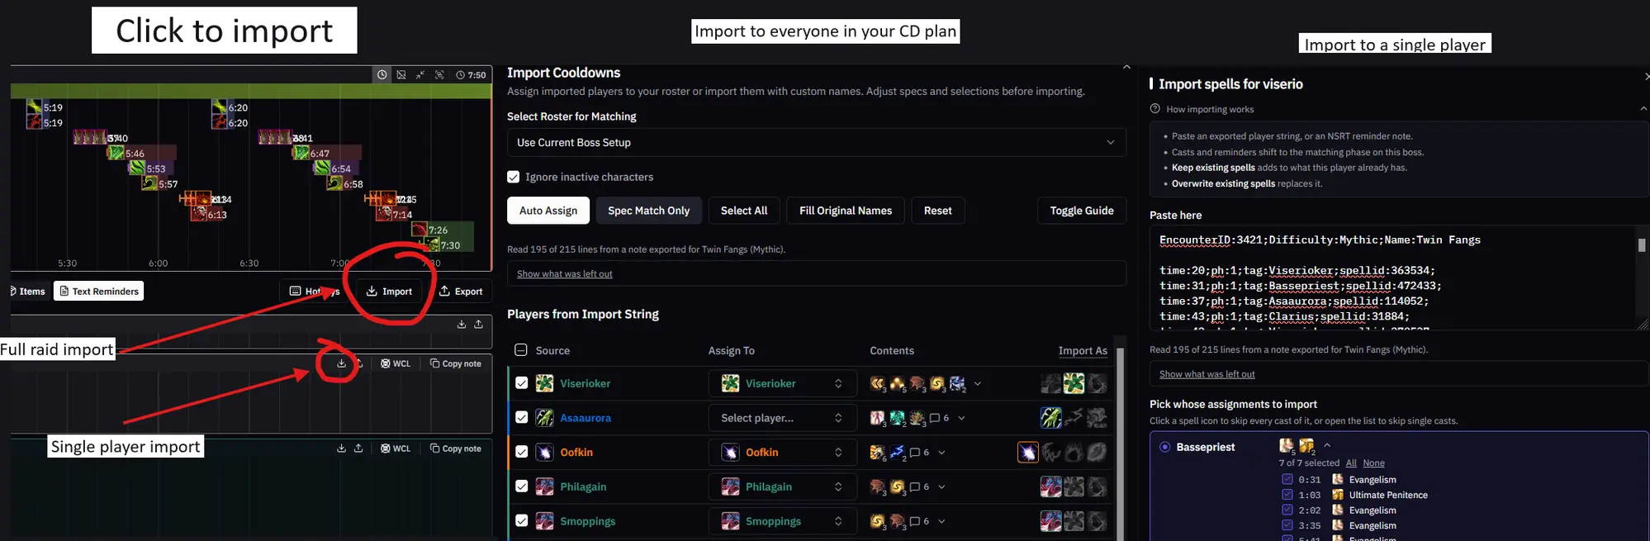Open the Viserioker Assign To dropdown

[781, 383]
